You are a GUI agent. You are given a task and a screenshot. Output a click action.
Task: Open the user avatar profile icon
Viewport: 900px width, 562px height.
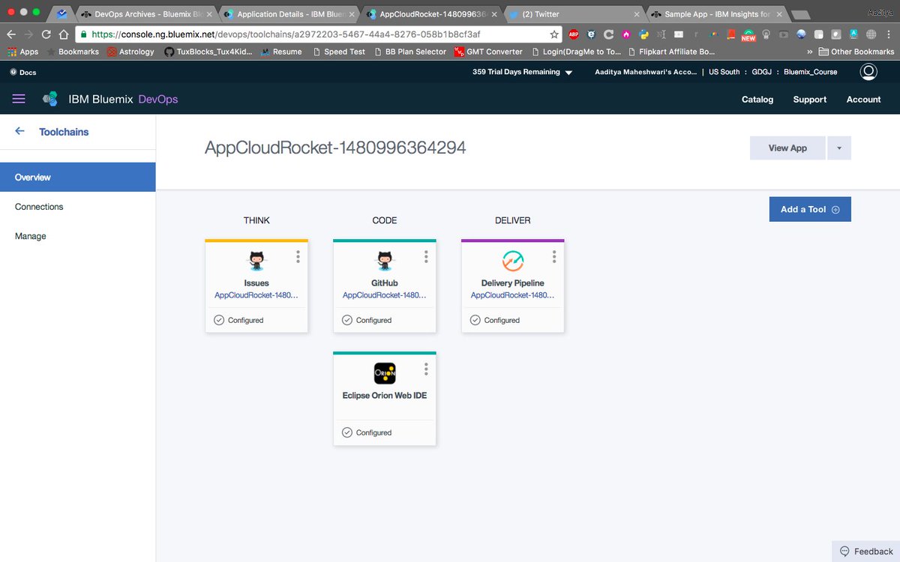[x=868, y=72]
